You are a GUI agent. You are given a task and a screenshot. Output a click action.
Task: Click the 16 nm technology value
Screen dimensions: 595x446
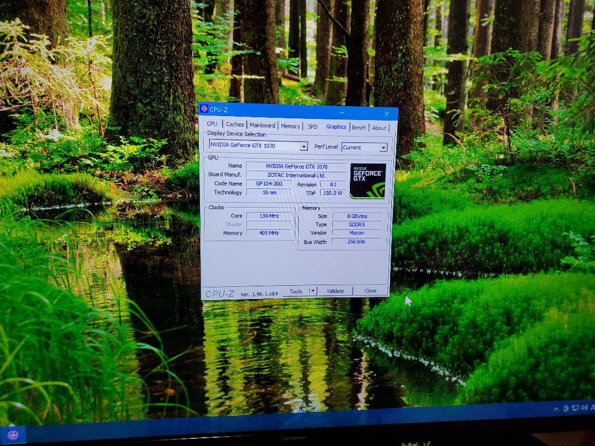(269, 192)
